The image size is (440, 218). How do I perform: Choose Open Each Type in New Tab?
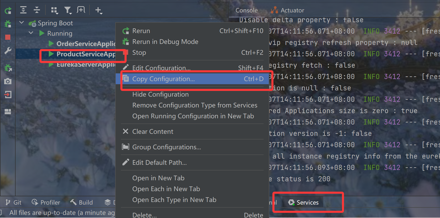(x=192, y=200)
